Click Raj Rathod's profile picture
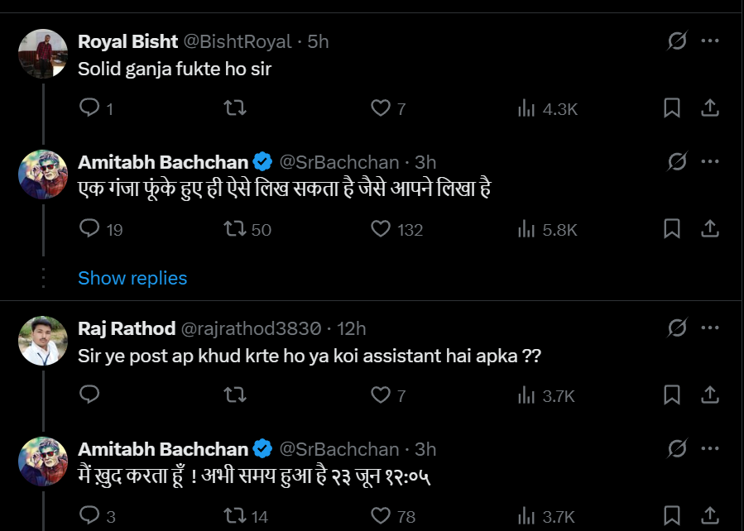 coord(42,340)
